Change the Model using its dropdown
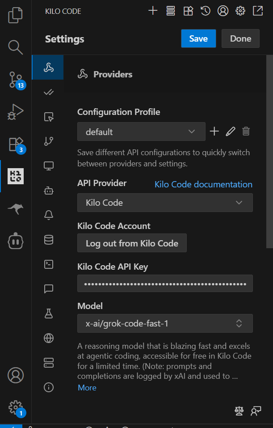Image resolution: width=273 pixels, height=428 pixels. pos(165,323)
